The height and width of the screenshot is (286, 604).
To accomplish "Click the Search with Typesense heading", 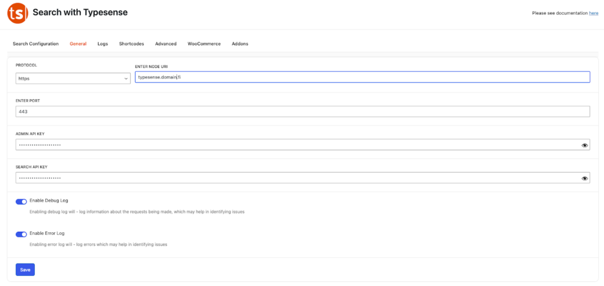I will pos(80,12).
